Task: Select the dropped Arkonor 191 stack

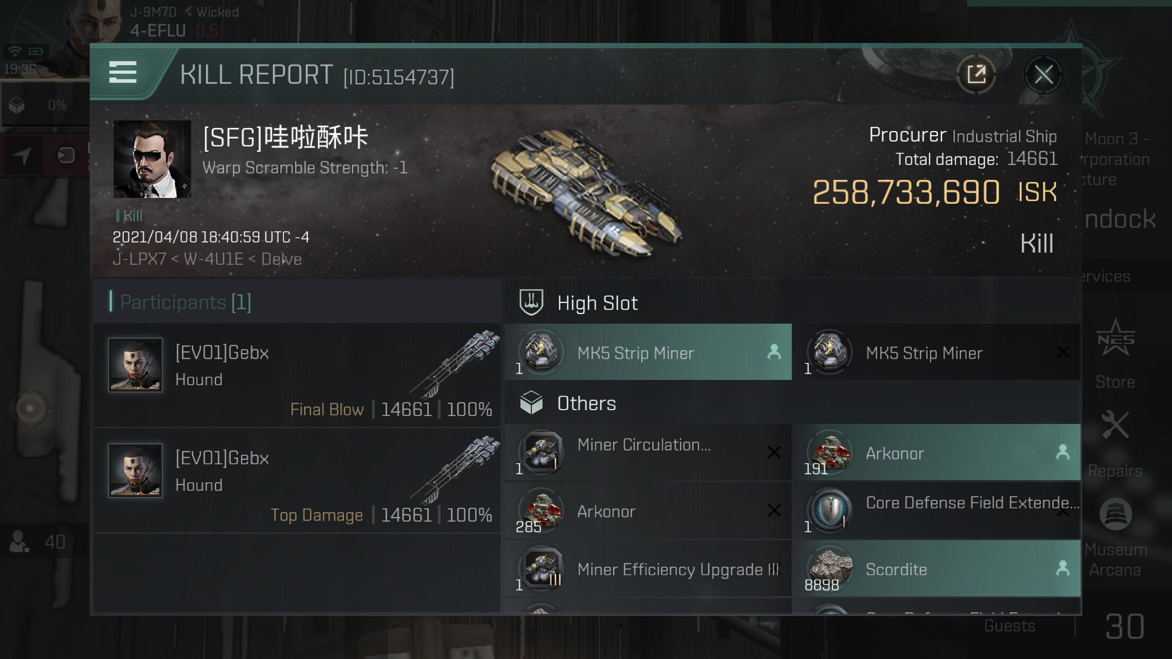Action: [936, 452]
